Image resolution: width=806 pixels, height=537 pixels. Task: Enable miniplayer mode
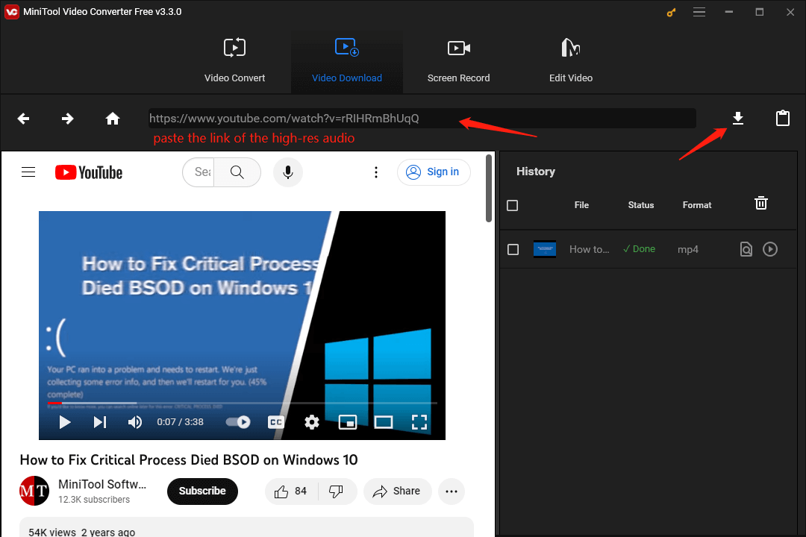click(x=348, y=422)
